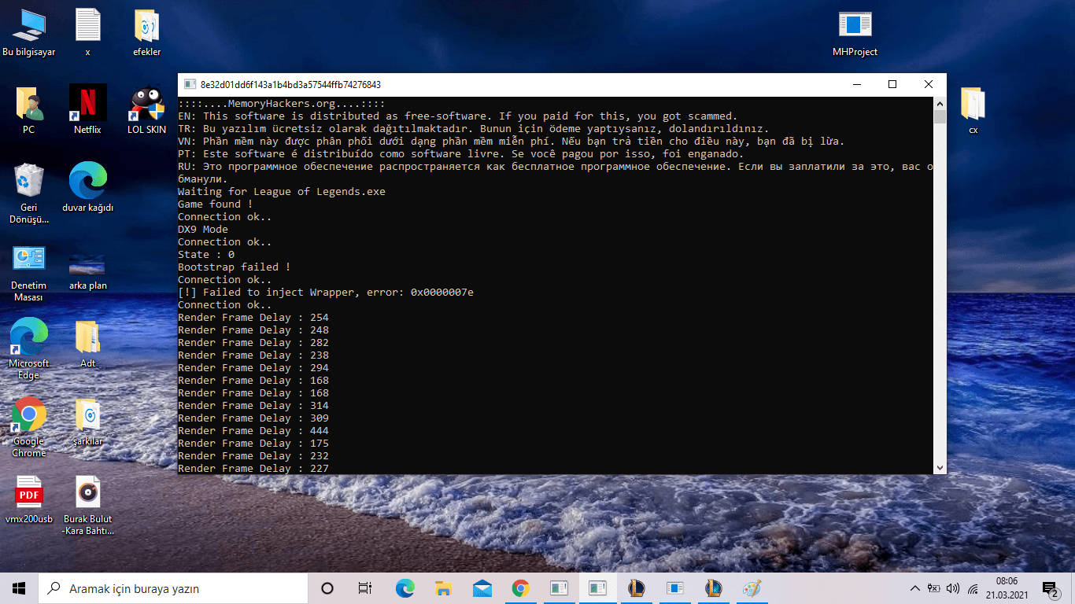Image resolution: width=1075 pixels, height=604 pixels.
Task: Click the console vertical scrollbar thumb
Action: 940,116
